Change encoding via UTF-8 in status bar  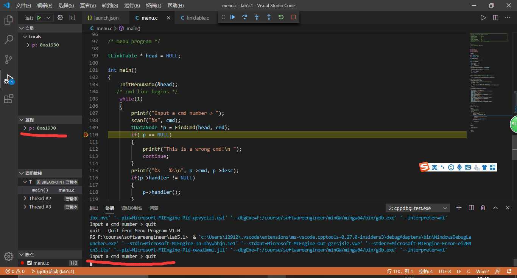445,271
